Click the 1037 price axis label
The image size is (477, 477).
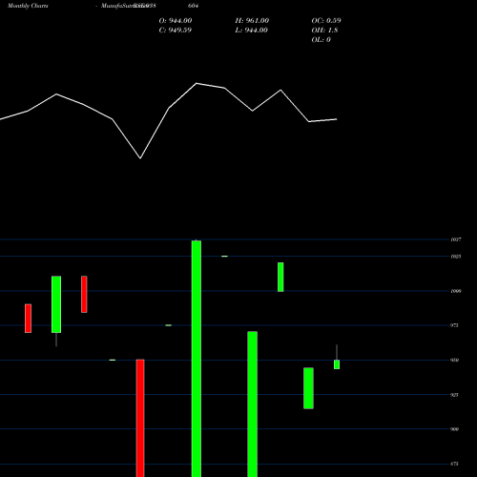pyautogui.click(x=456, y=239)
